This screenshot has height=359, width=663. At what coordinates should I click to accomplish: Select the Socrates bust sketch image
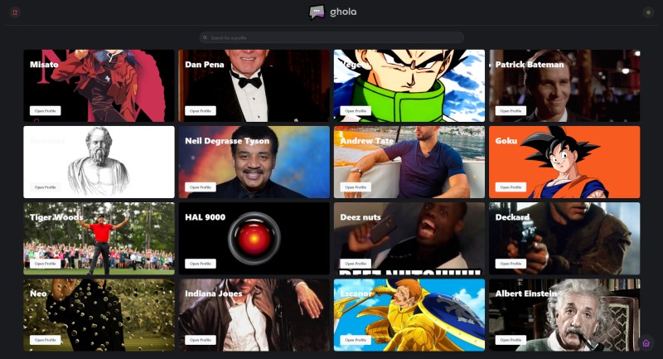(99, 162)
